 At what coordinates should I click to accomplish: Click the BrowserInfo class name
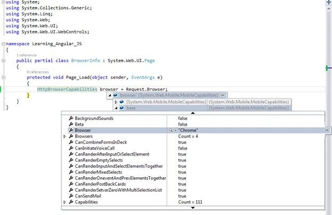[86, 60]
